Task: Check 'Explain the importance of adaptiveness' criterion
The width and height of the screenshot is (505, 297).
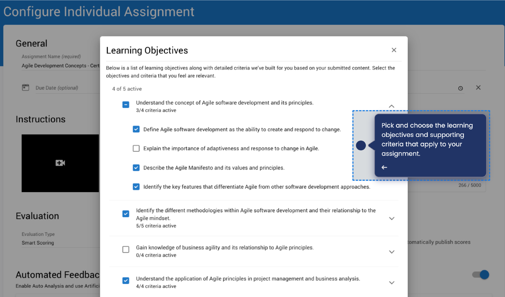Action: [136, 148]
